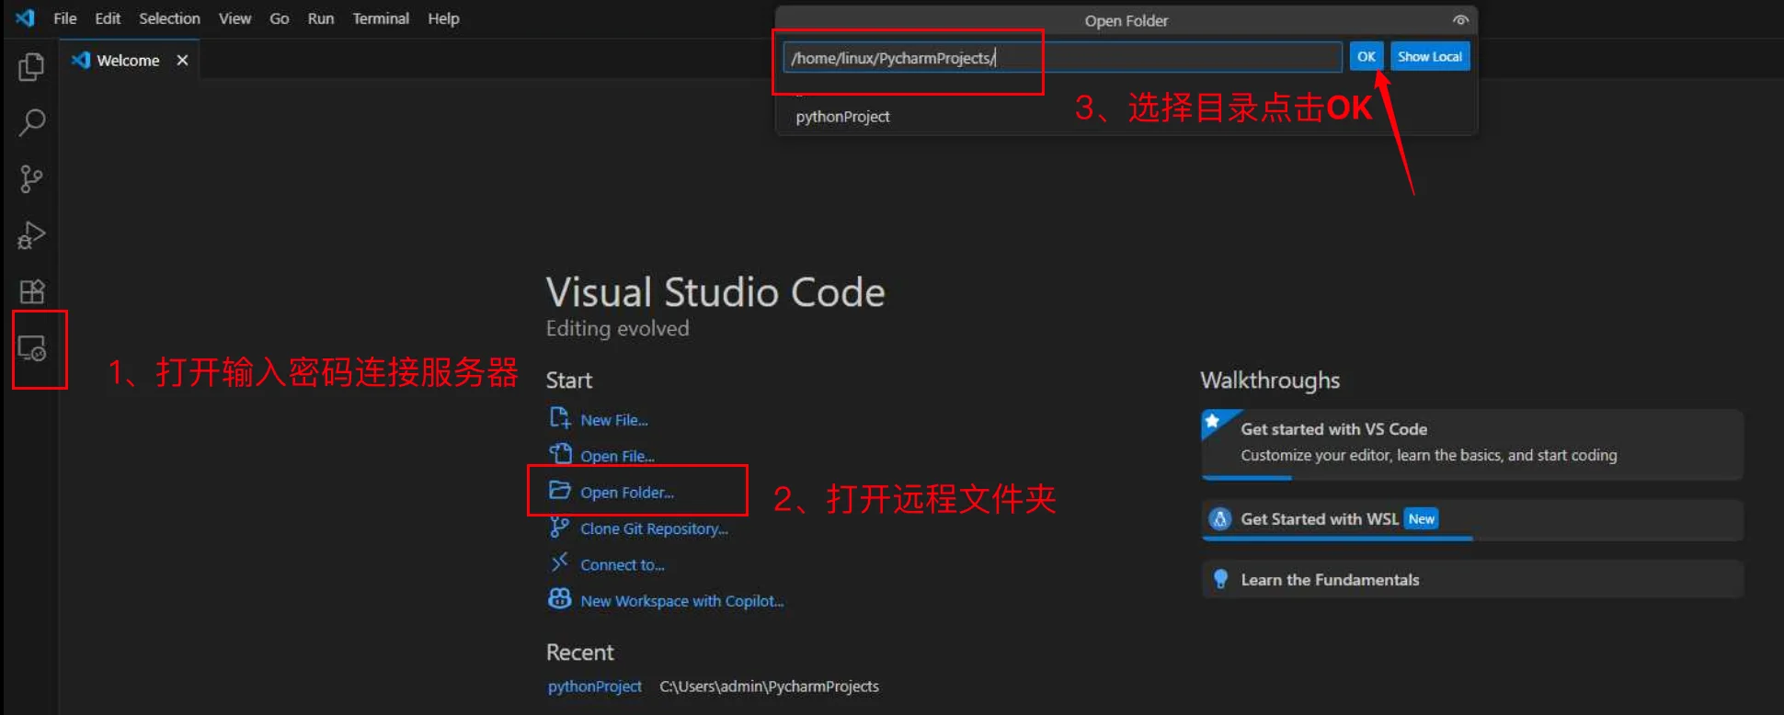Open the Run and Debug view
This screenshot has width=1784, height=715.
coord(31,235)
